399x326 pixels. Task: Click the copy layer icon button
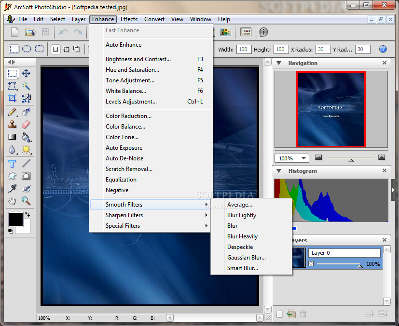[291, 314]
